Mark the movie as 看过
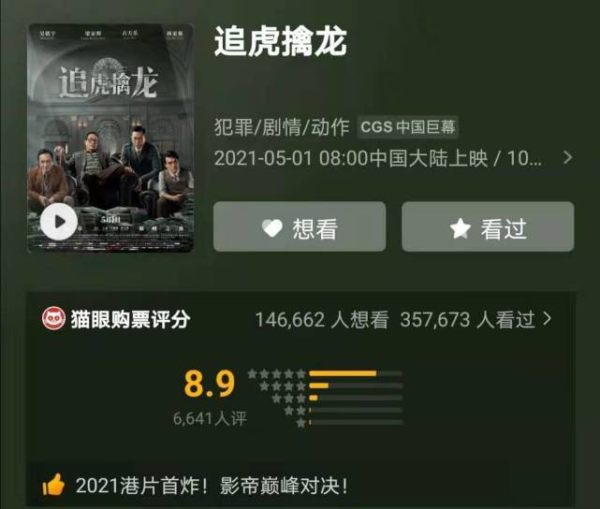 coord(488,226)
